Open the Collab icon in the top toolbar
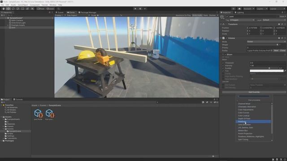The width and height of the screenshot is (287, 161). coord(233,8)
